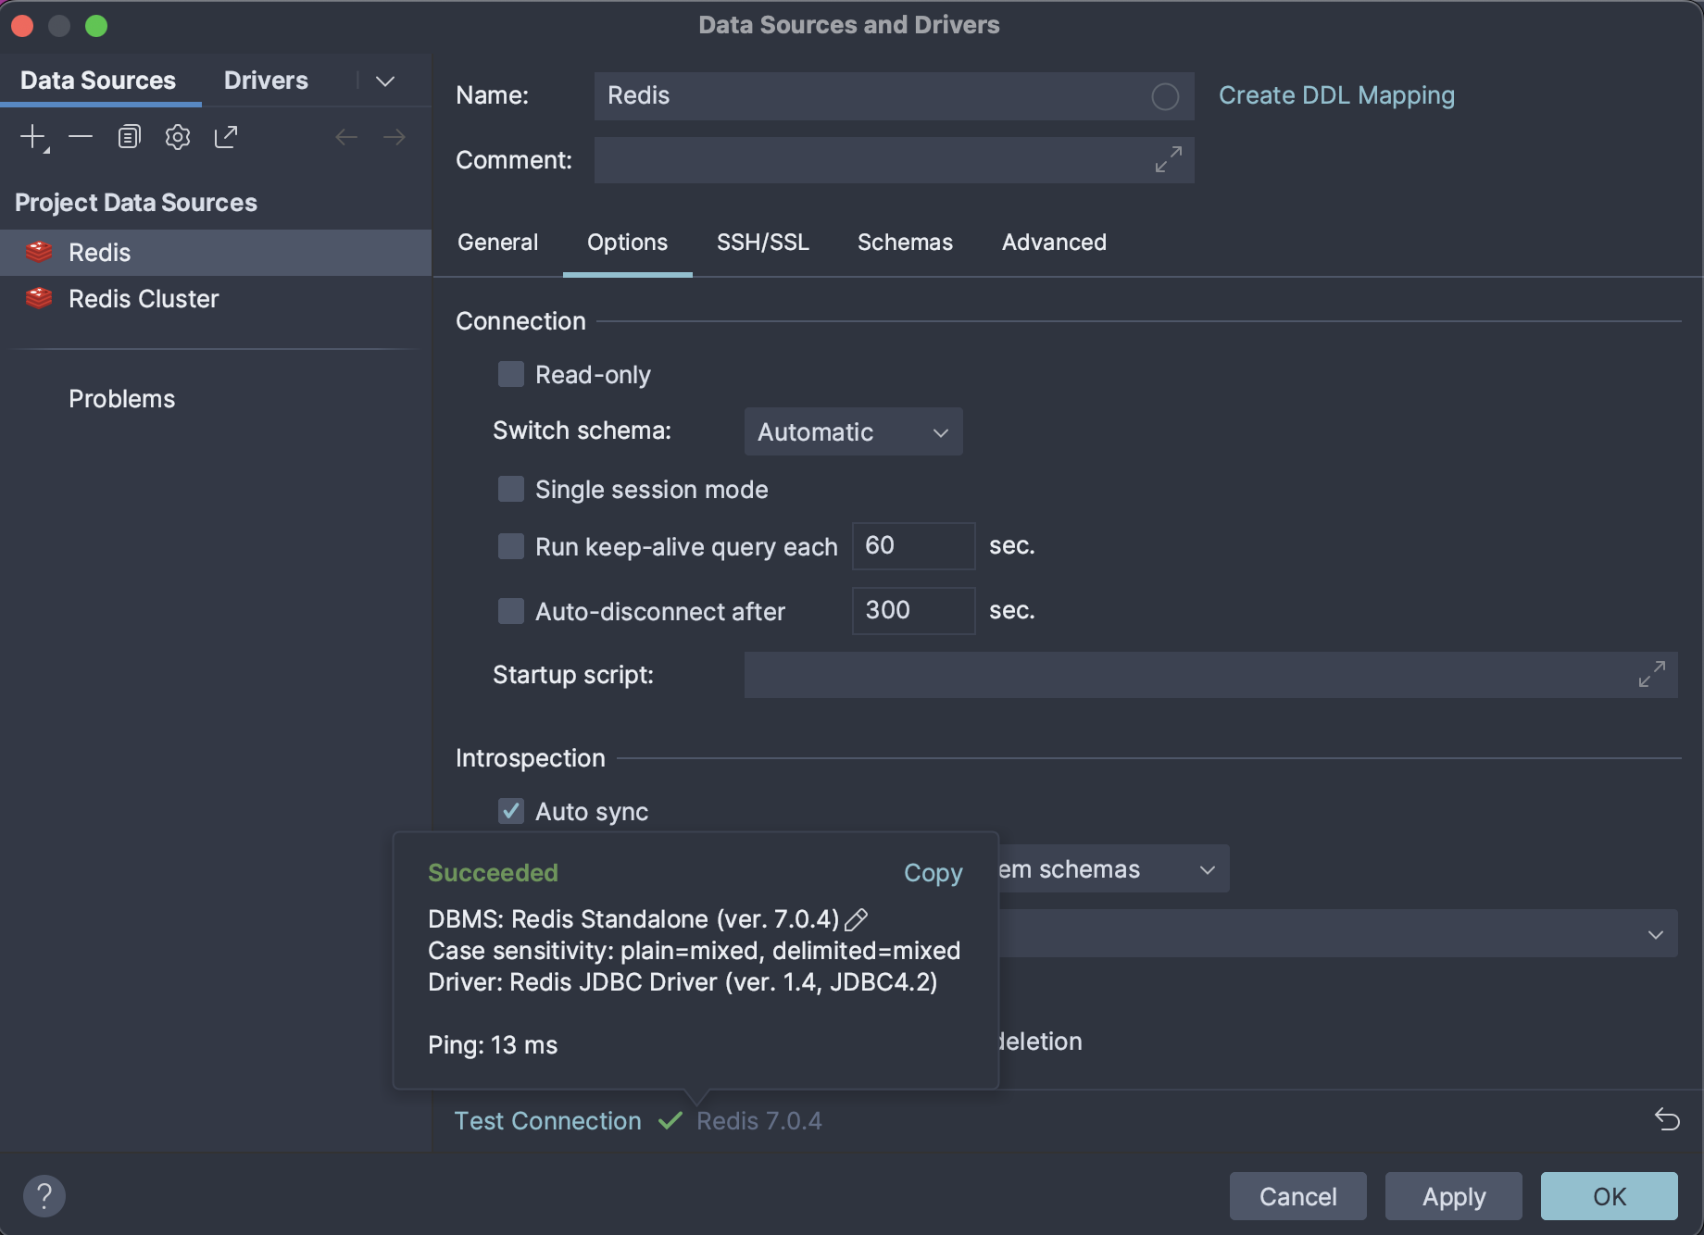Click Create DDL Mapping

pos(1336,94)
